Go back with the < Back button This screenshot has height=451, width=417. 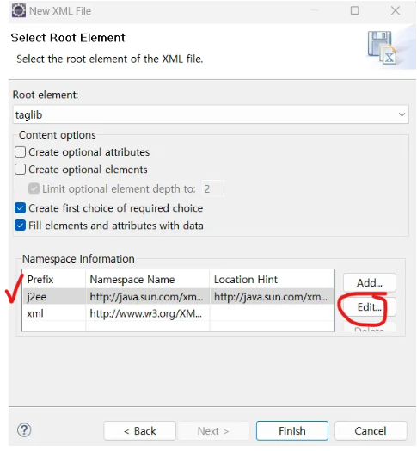click(139, 431)
